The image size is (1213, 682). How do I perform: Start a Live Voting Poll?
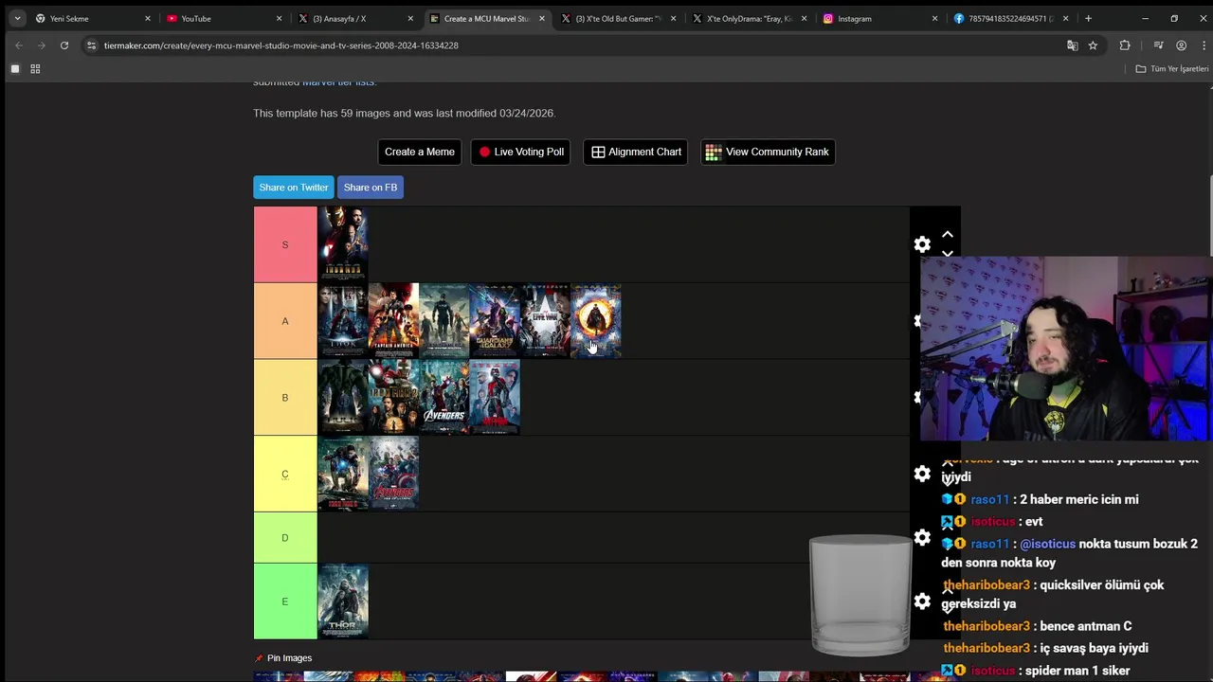520,152
